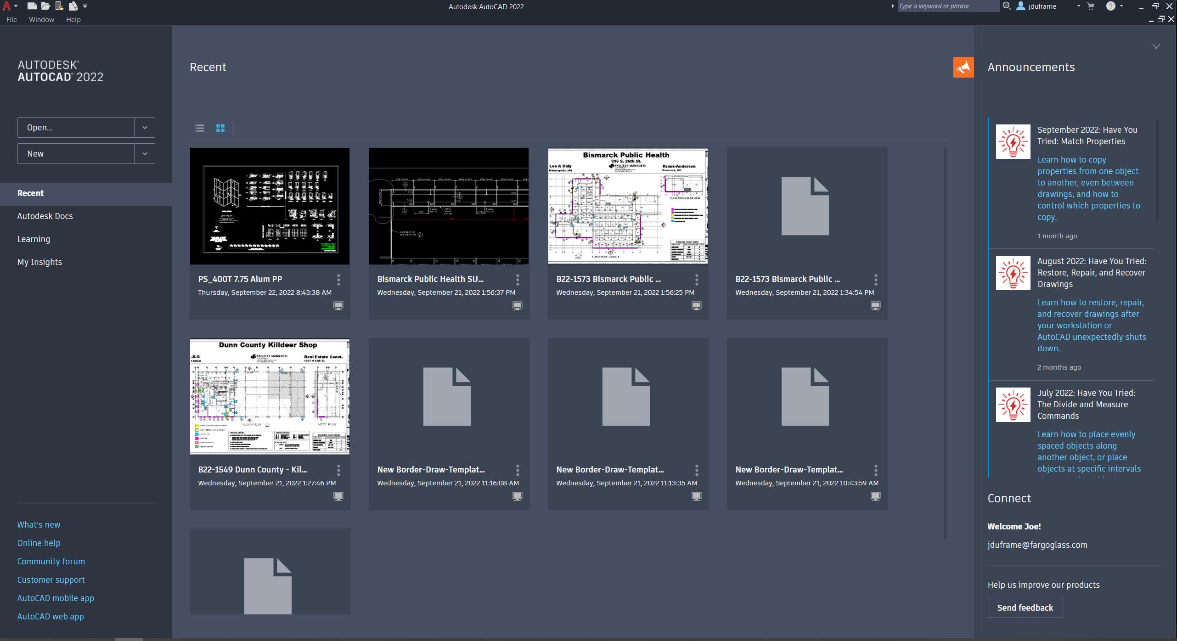Open the Autodesk App Store cart icon
Viewport: 1177px width, 641px height.
[1091, 6]
